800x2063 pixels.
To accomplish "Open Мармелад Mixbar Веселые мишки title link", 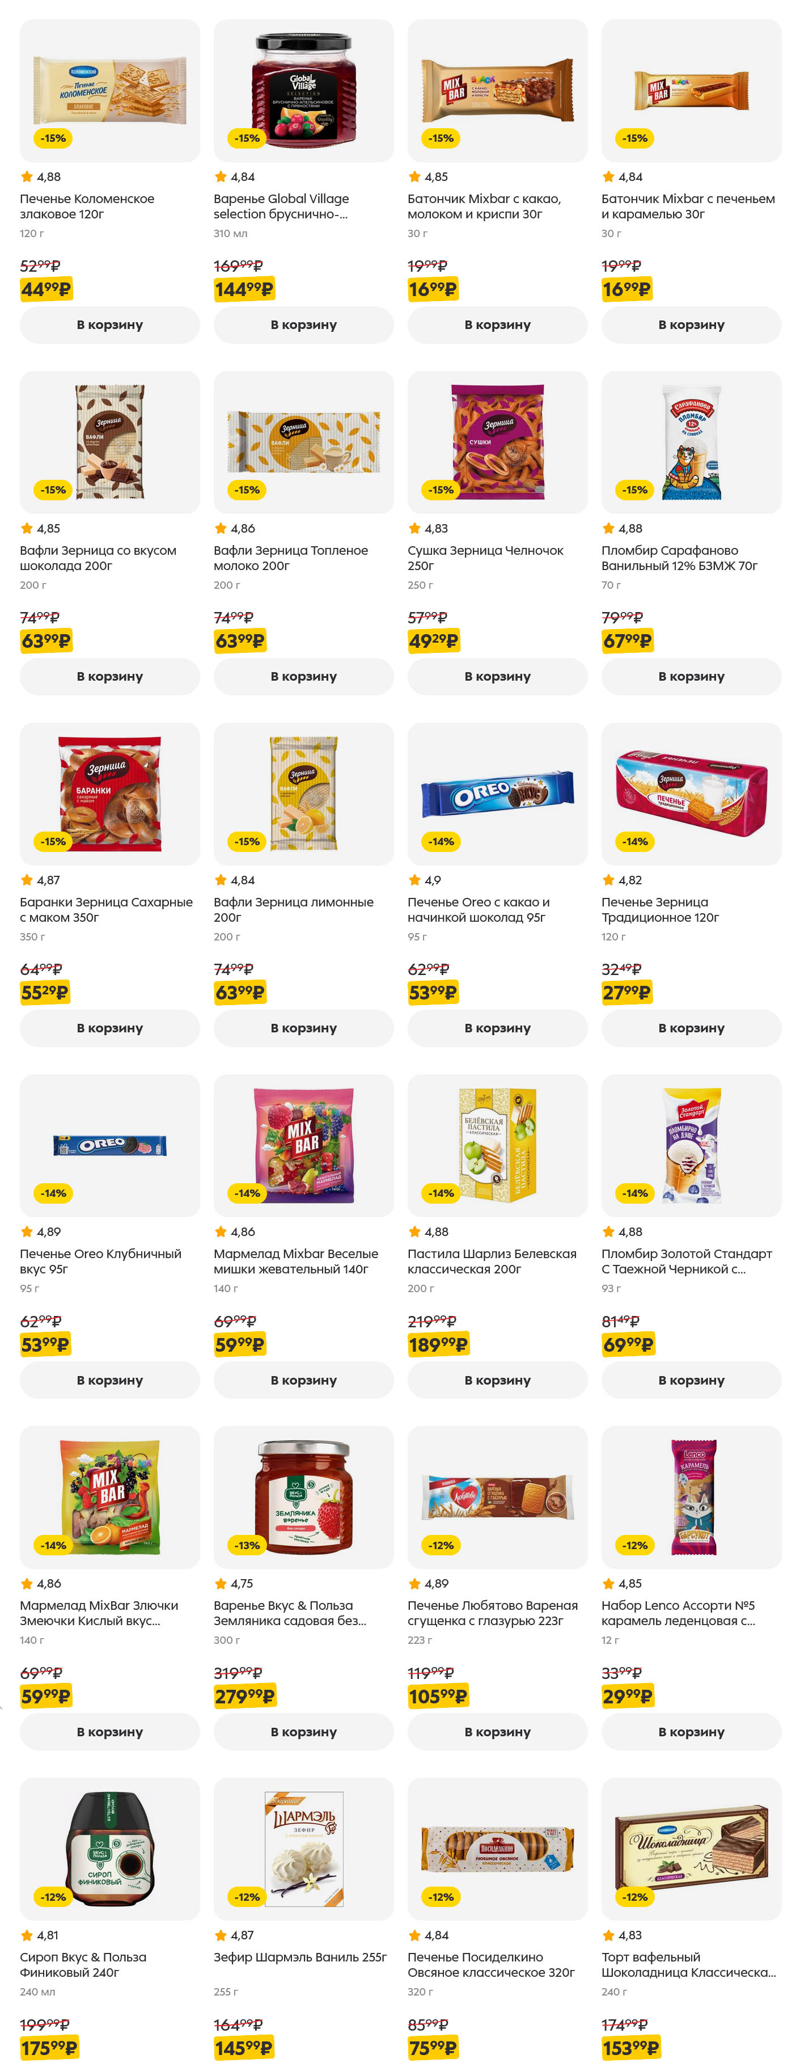I will pos(295,1260).
